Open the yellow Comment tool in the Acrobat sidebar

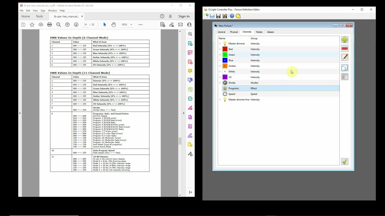click(190, 71)
